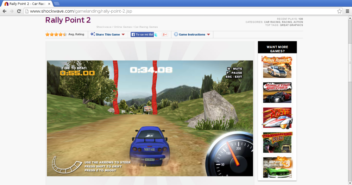Click the Google +1 button
The width and height of the screenshot is (352, 185).
pyautogui.click(x=165, y=34)
